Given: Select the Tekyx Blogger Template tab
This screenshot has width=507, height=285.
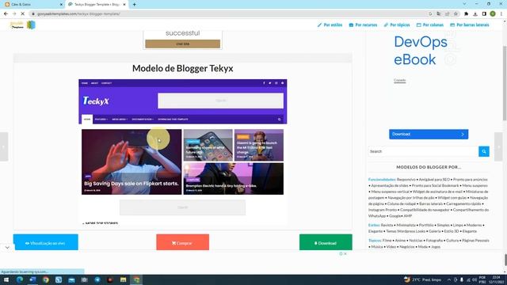Looking at the screenshot, I should (x=97, y=5).
